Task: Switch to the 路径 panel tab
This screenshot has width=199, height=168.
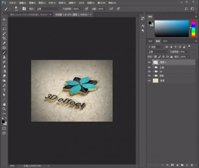Action: pyautogui.click(x=165, y=41)
